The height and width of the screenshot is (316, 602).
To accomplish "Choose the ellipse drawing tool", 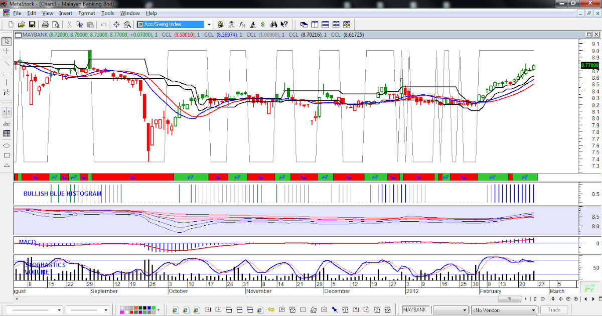I will pos(6,146).
